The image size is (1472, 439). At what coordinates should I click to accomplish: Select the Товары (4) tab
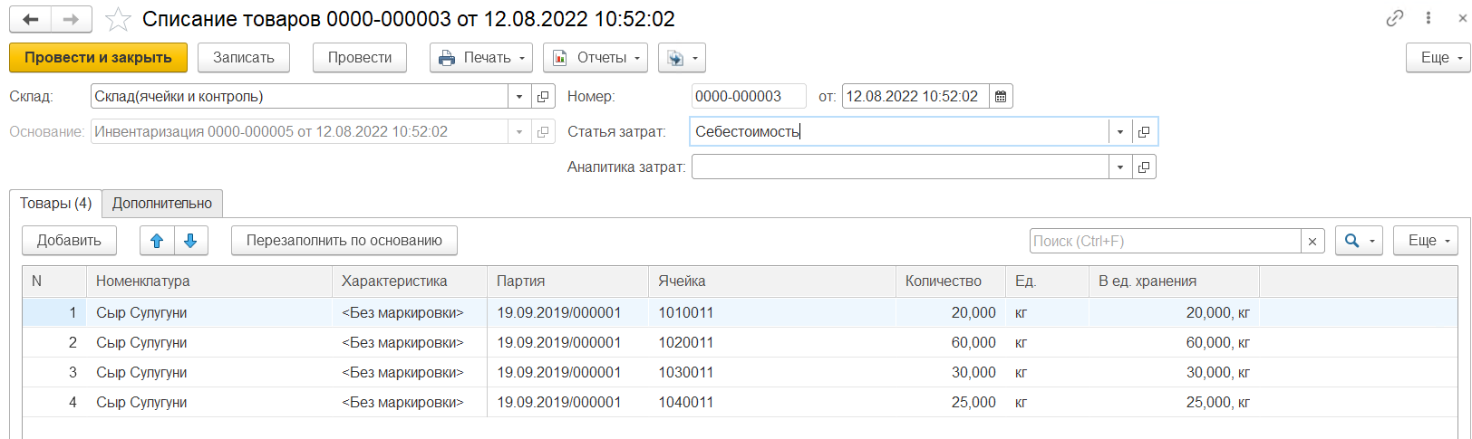[55, 204]
